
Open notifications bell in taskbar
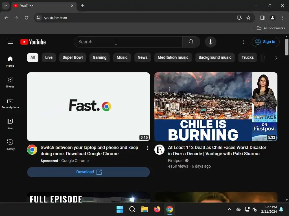pyautogui.click(x=281, y=209)
